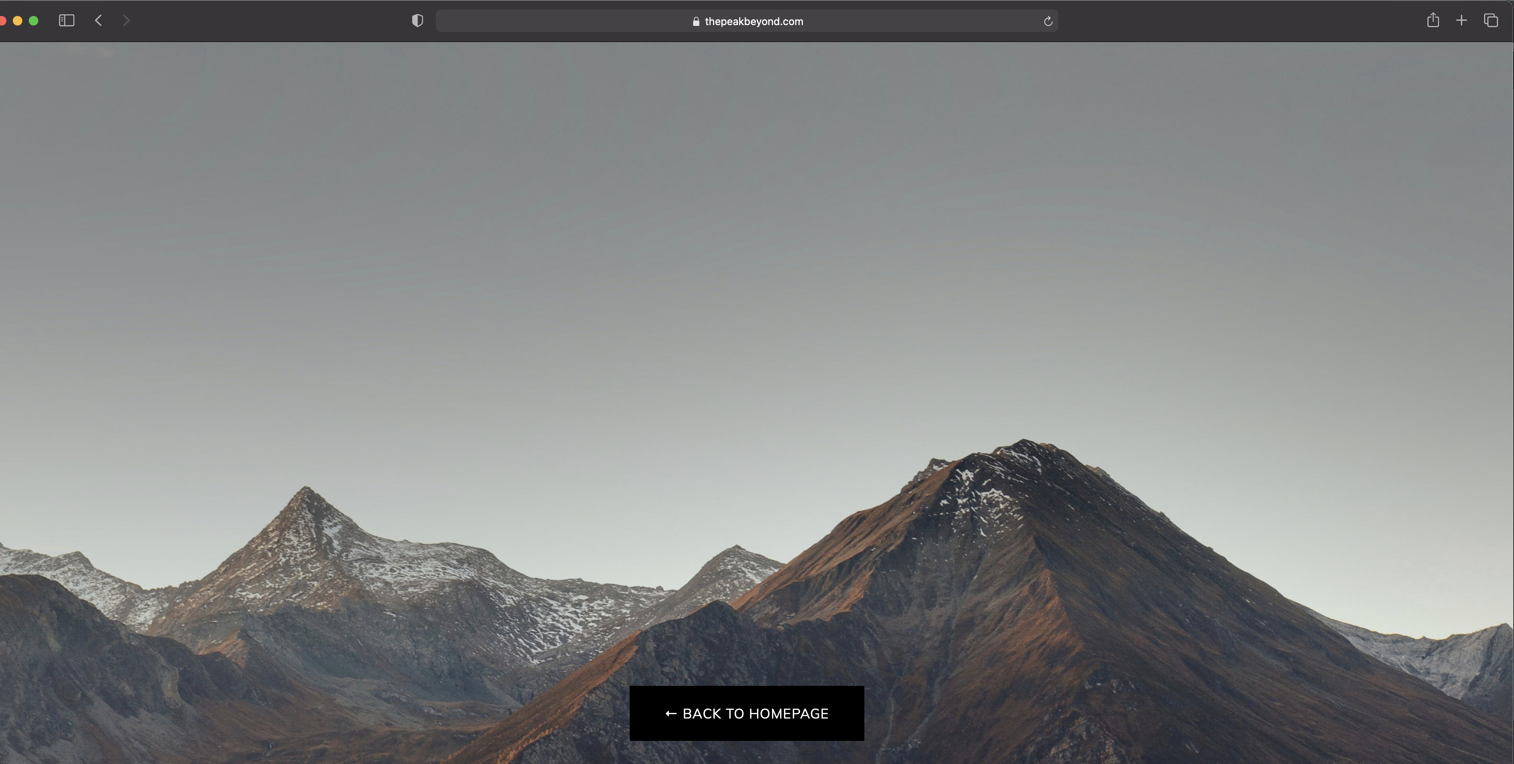Screen dimensions: 1514x764
Task: Minimize the window with the yellow button
Action: 18,21
